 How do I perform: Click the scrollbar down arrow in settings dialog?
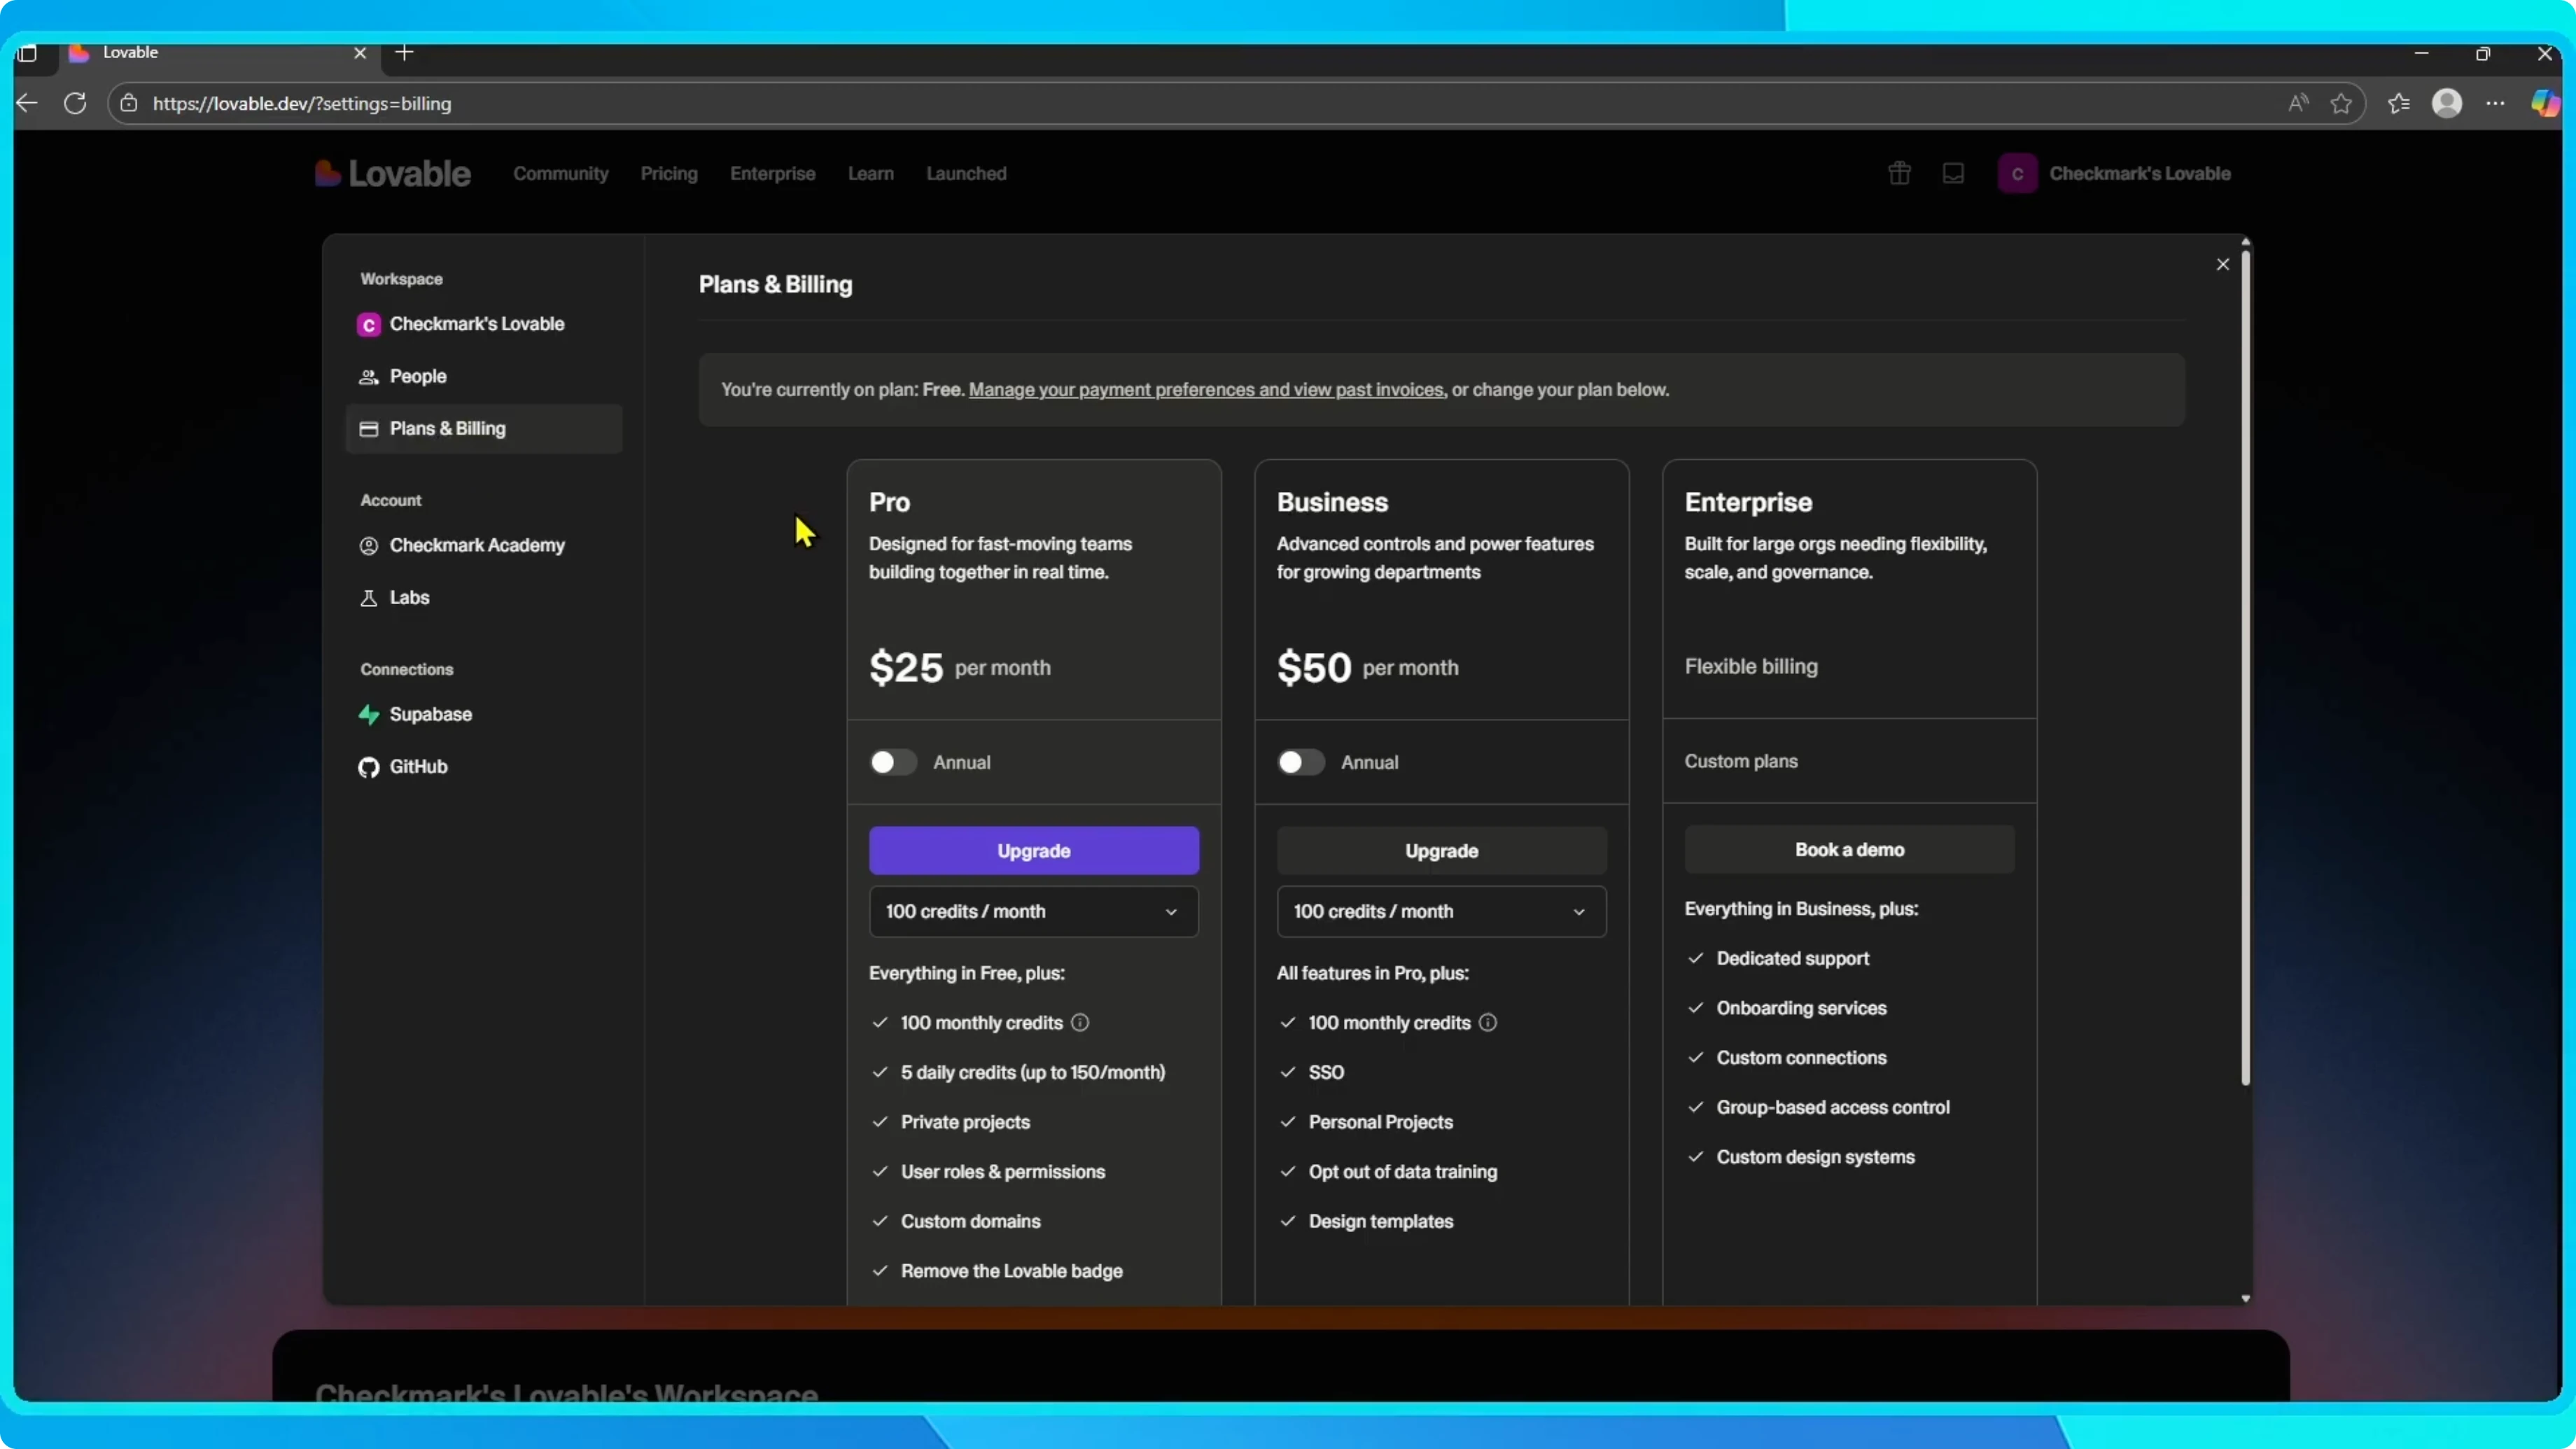[x=2245, y=1298]
